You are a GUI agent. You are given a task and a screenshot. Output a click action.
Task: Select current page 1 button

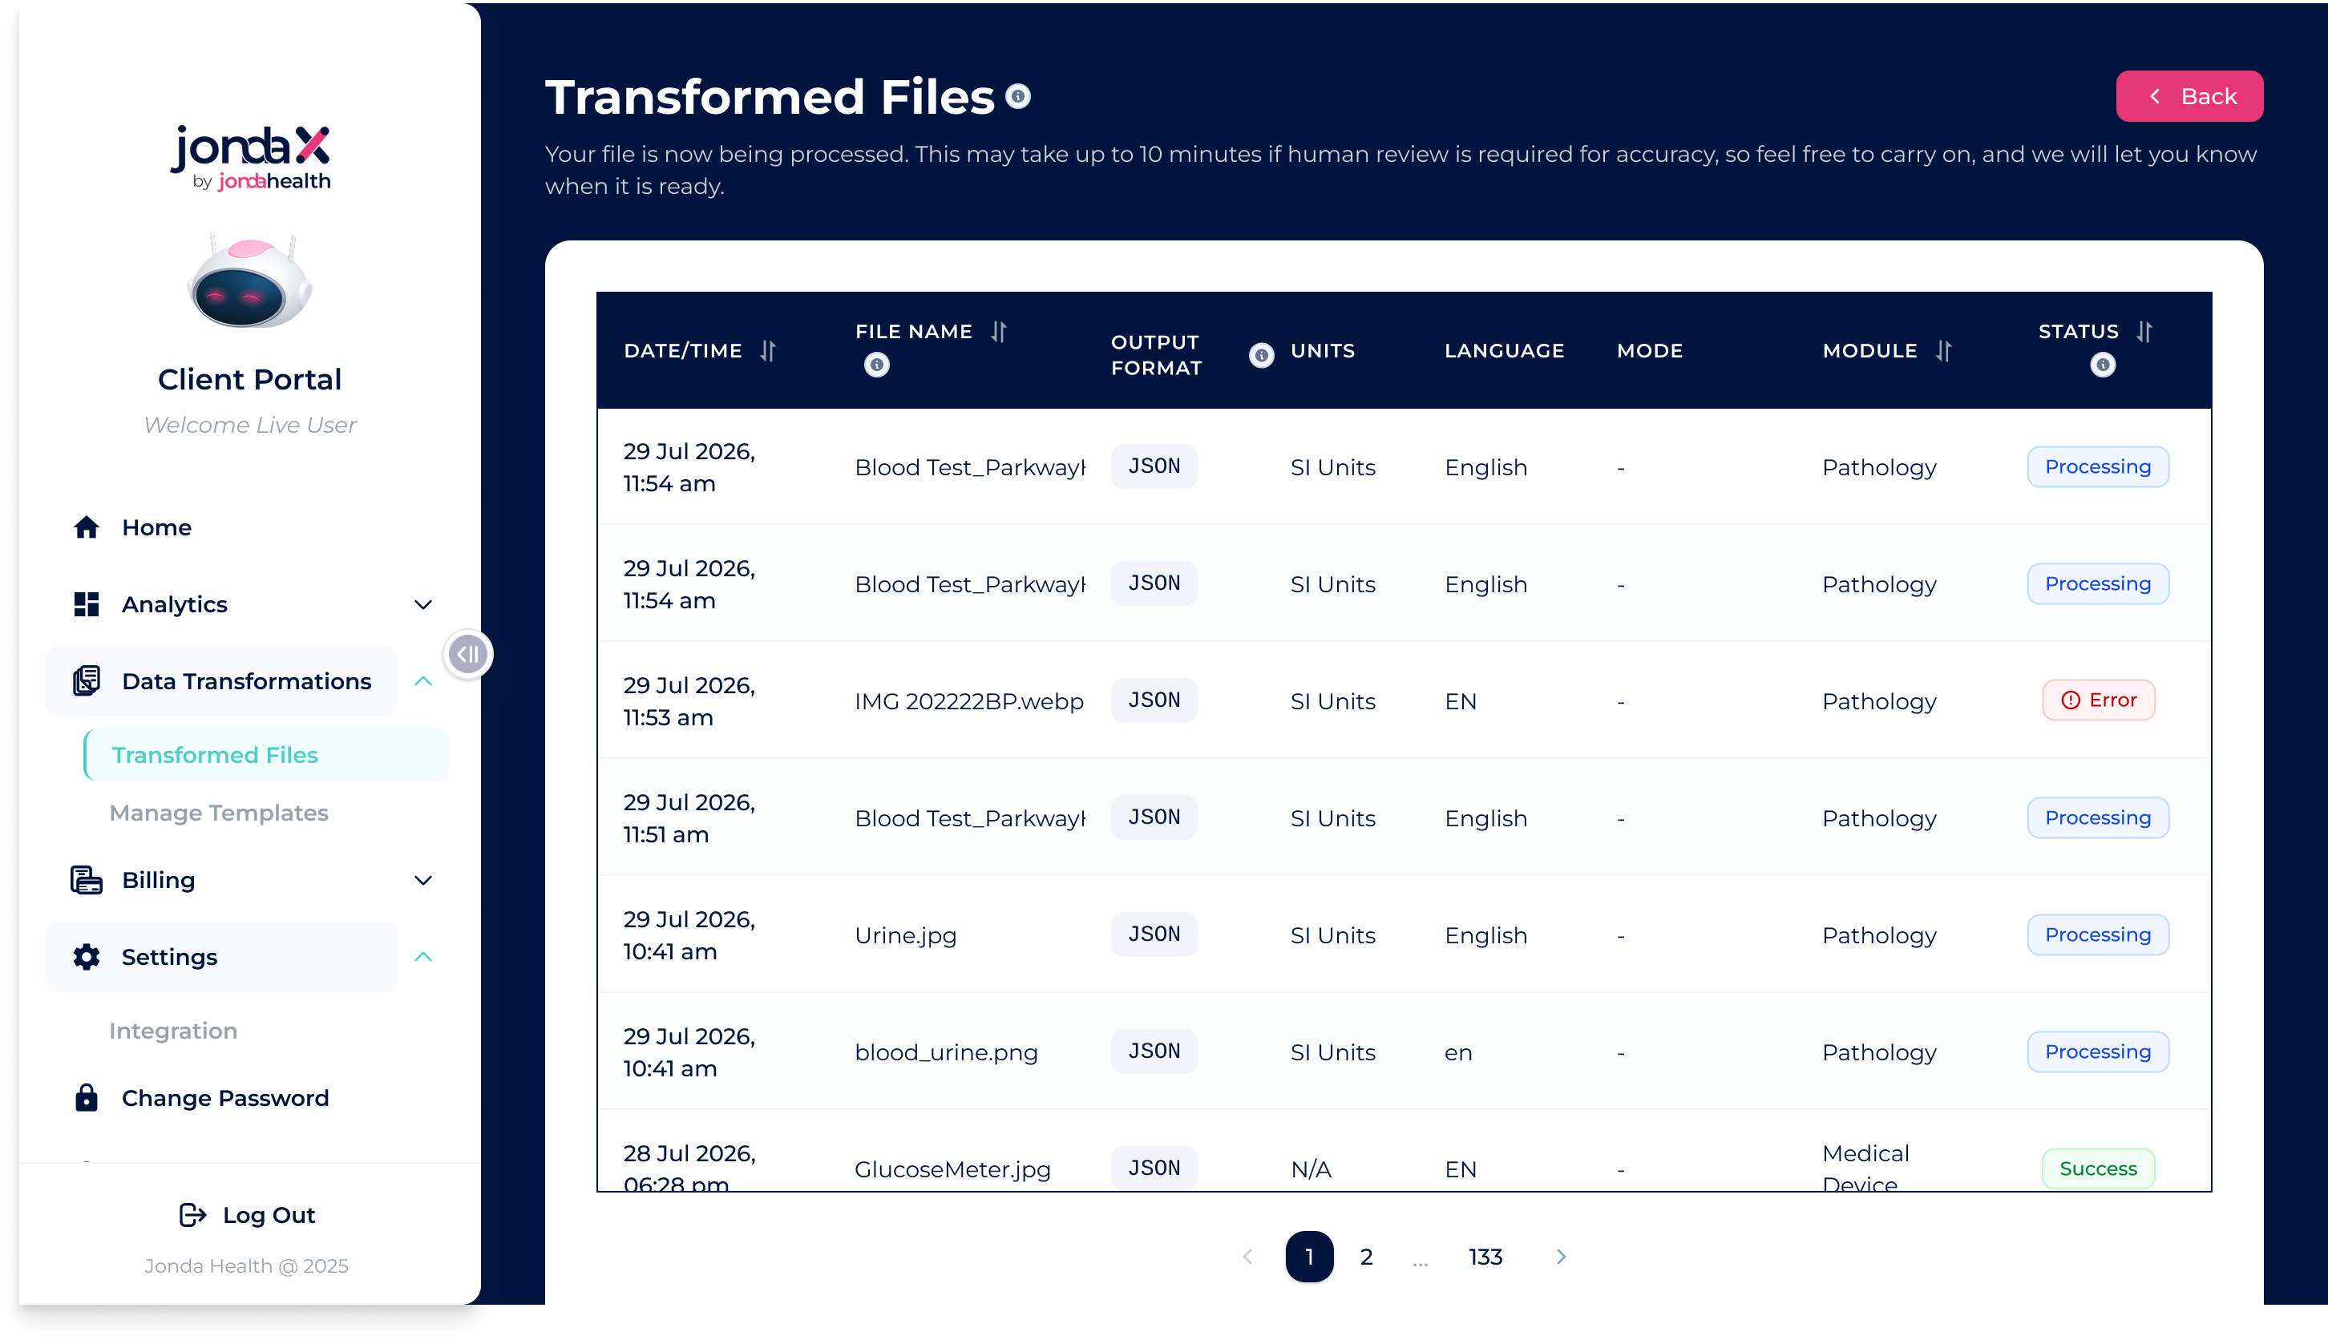1309,1257
